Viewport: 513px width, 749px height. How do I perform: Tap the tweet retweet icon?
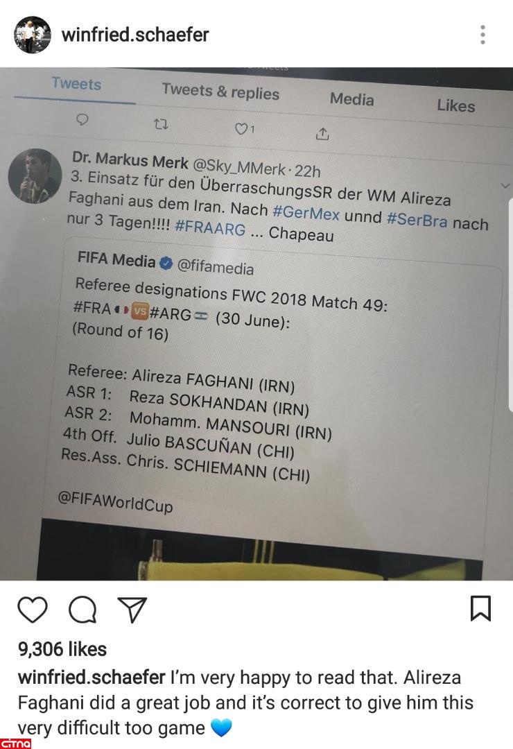[x=161, y=125]
